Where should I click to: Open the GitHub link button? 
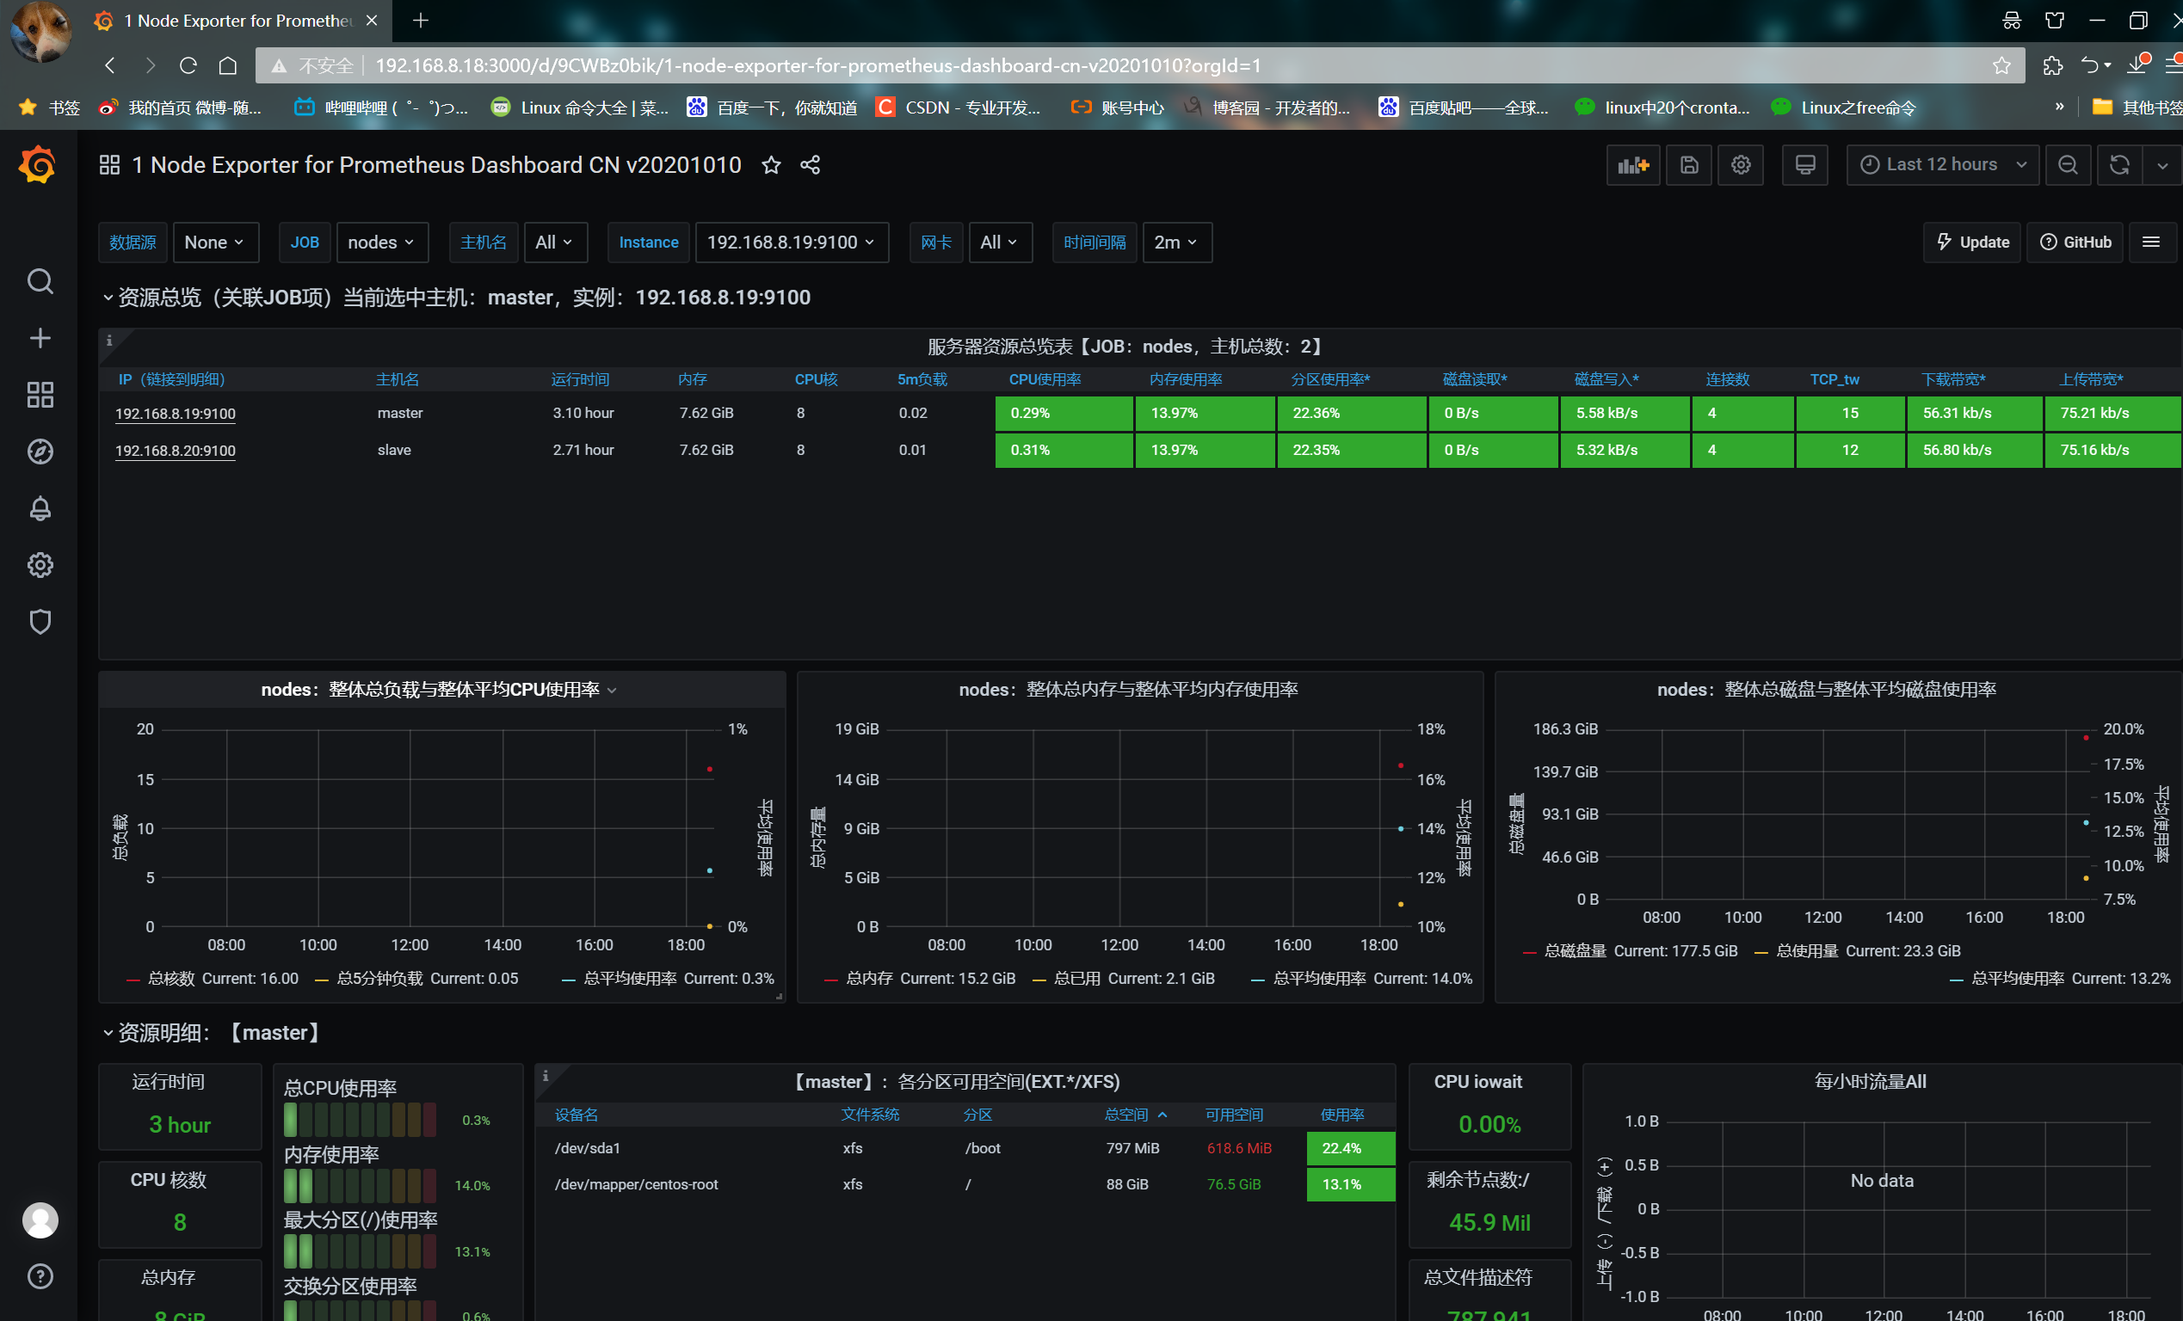(2075, 243)
